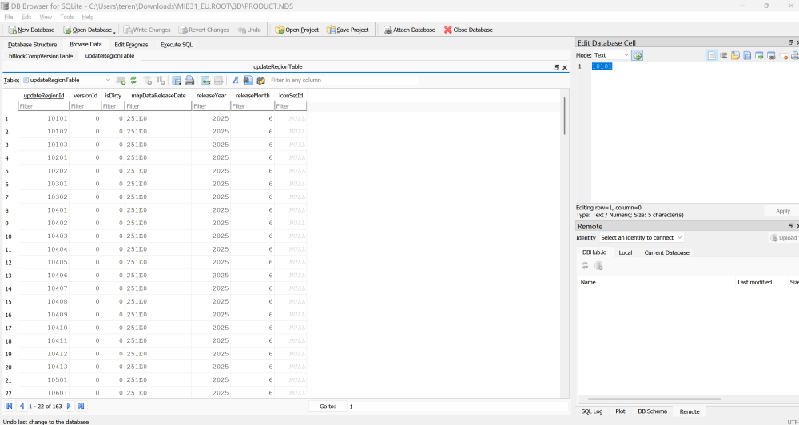This screenshot has height=425, width=799.
Task: Click Open Database in the toolbar
Action: click(87, 30)
